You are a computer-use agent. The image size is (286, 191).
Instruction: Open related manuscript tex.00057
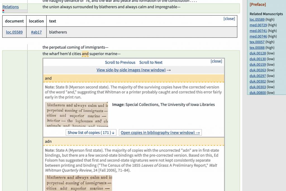point(257,42)
